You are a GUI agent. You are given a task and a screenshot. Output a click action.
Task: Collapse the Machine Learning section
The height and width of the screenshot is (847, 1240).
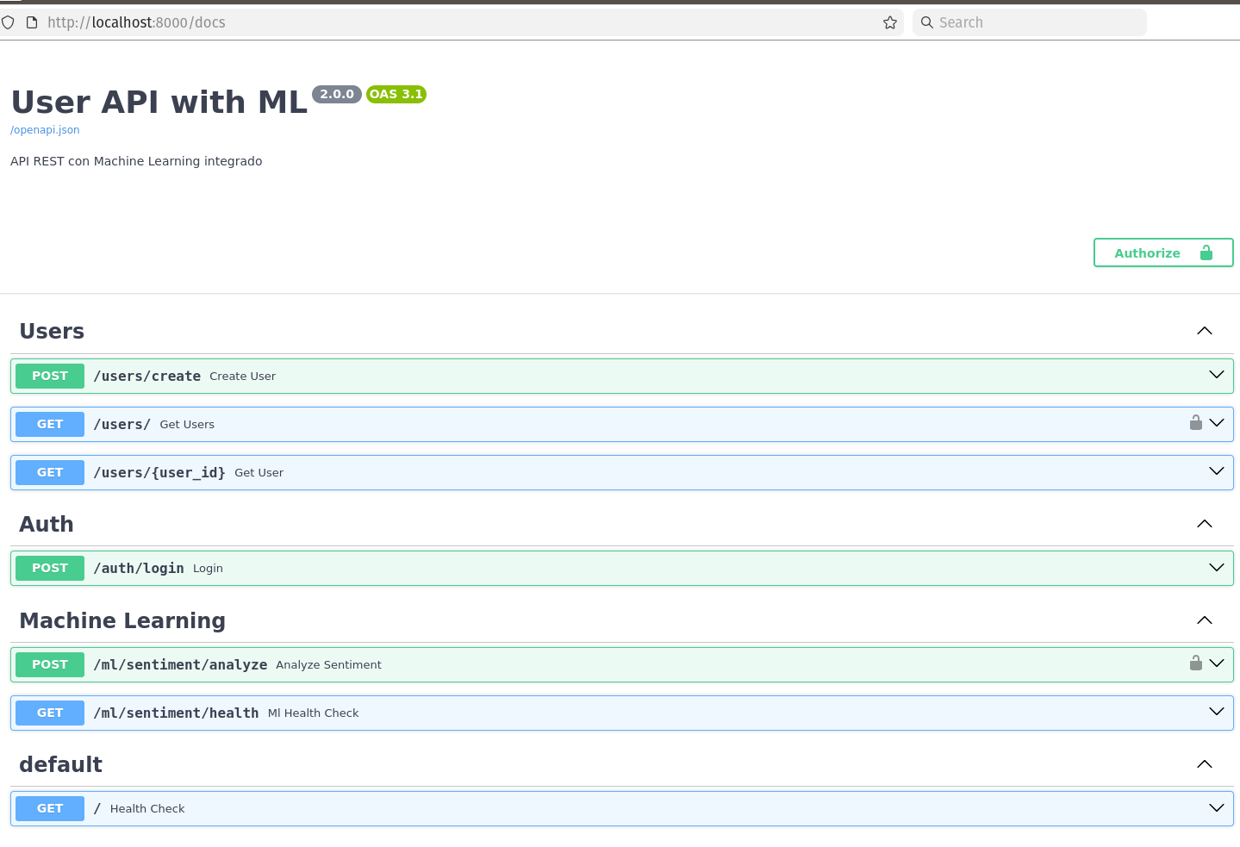1204,620
